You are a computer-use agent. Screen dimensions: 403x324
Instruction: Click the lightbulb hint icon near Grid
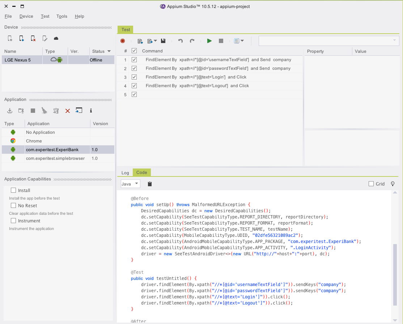[x=393, y=184]
